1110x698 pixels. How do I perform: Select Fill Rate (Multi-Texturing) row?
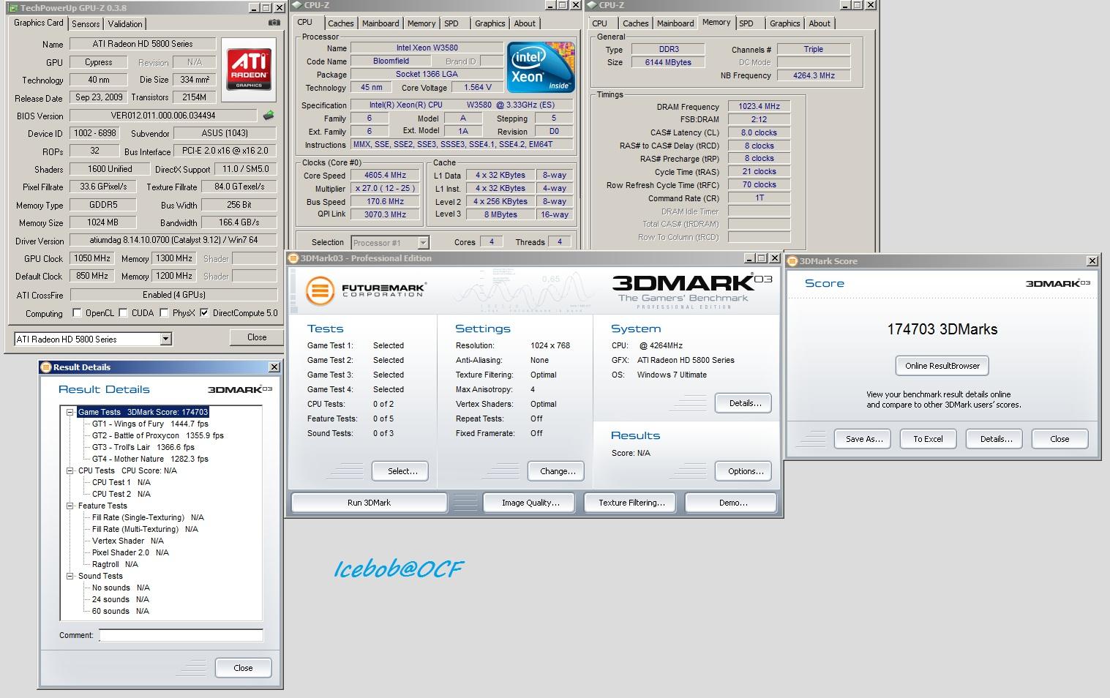(x=145, y=529)
